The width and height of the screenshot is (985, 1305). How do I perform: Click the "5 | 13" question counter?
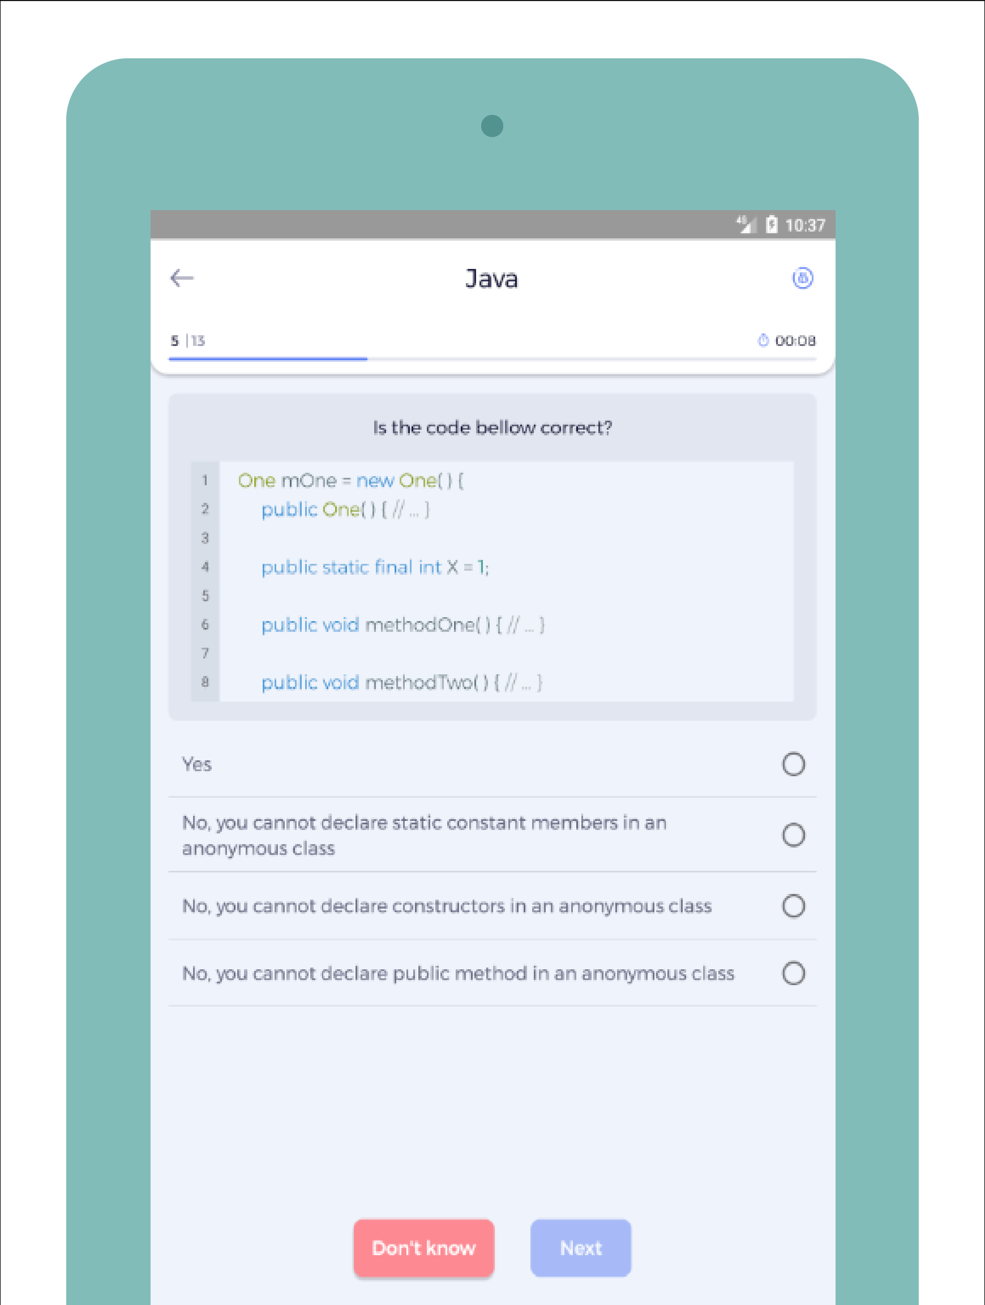(187, 340)
